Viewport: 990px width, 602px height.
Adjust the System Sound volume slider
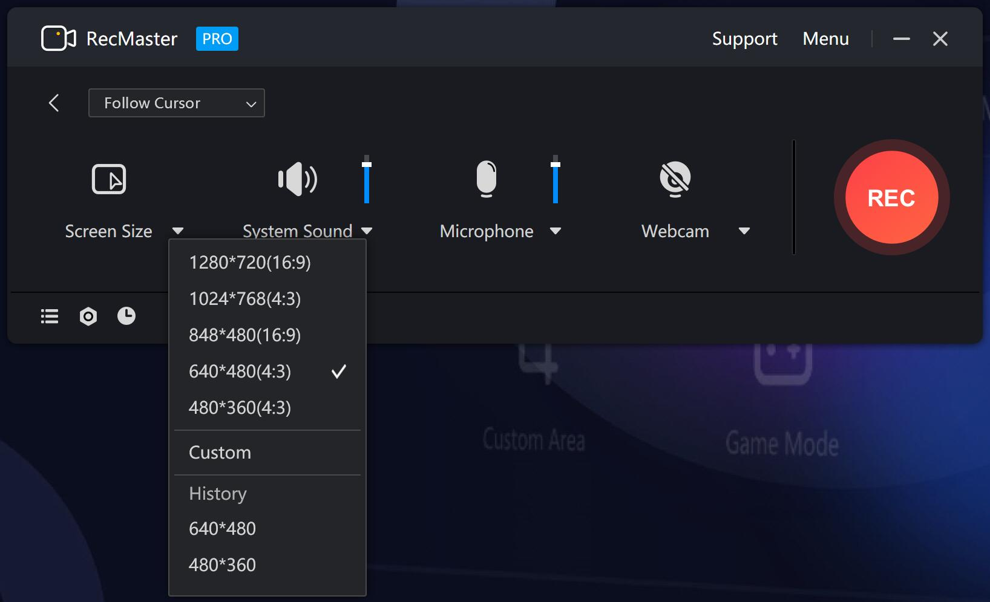click(x=367, y=180)
